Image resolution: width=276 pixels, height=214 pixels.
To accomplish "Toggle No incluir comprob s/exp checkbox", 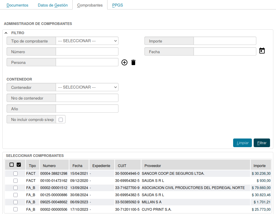I will pos(61,119).
